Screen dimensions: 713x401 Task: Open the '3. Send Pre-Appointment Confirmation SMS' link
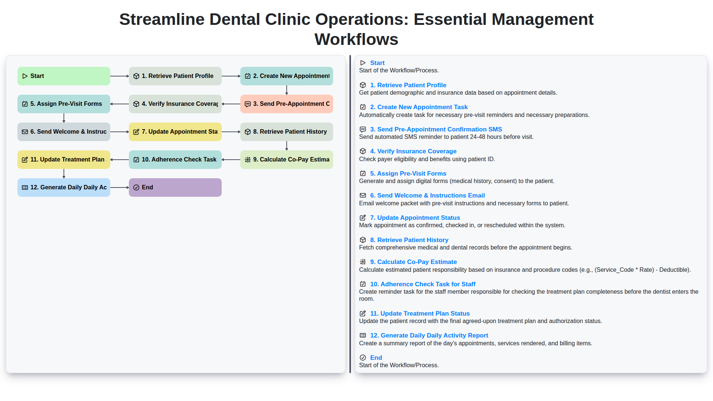click(x=436, y=129)
